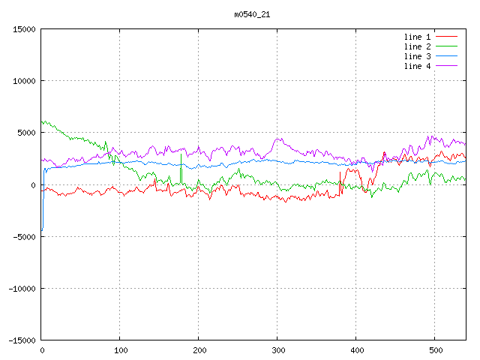Click the y-axis label -15000

pyautogui.click(x=22, y=340)
